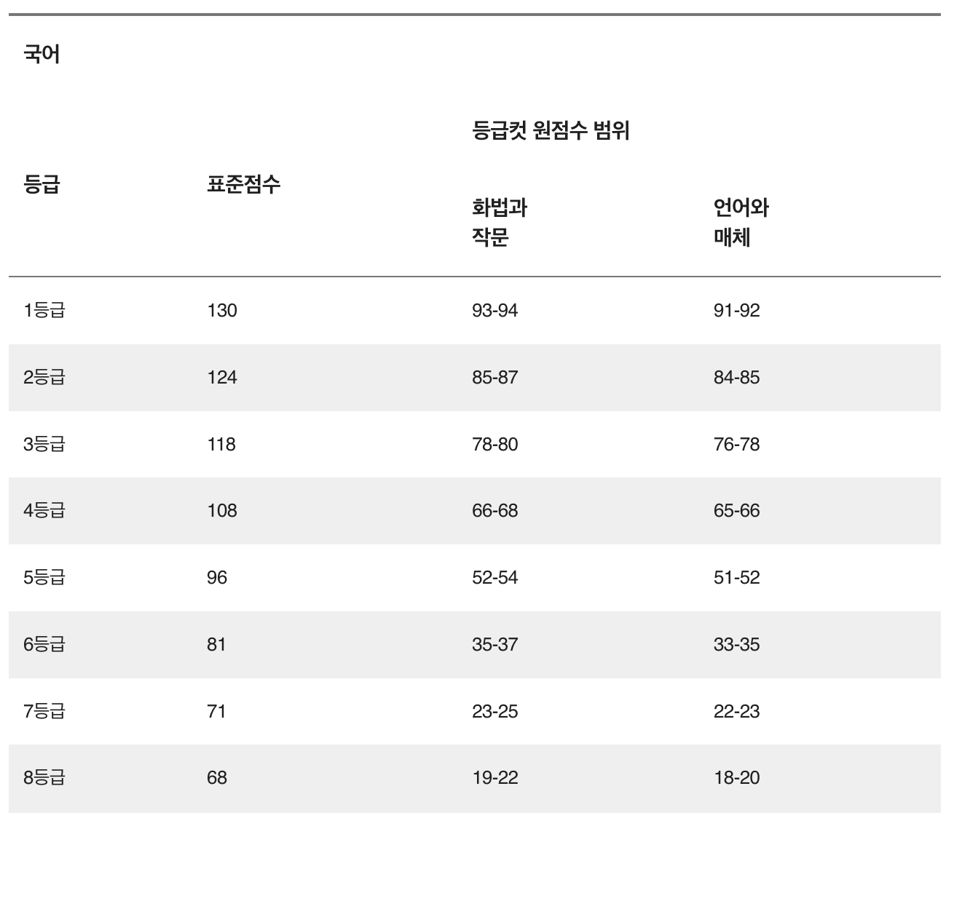Click the 3등급 row label
Screen dimensions: 954x901
pyautogui.click(x=44, y=444)
